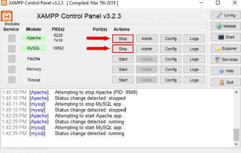241x153 pixels.
Task: Toggle the Tomcat service checkbox
Action: [x=12, y=80]
